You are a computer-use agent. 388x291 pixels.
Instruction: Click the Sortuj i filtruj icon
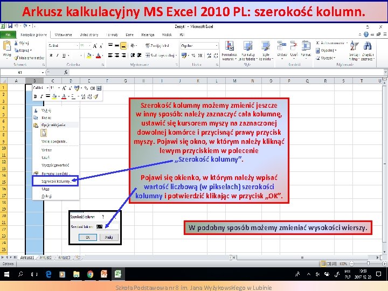(x=354, y=46)
